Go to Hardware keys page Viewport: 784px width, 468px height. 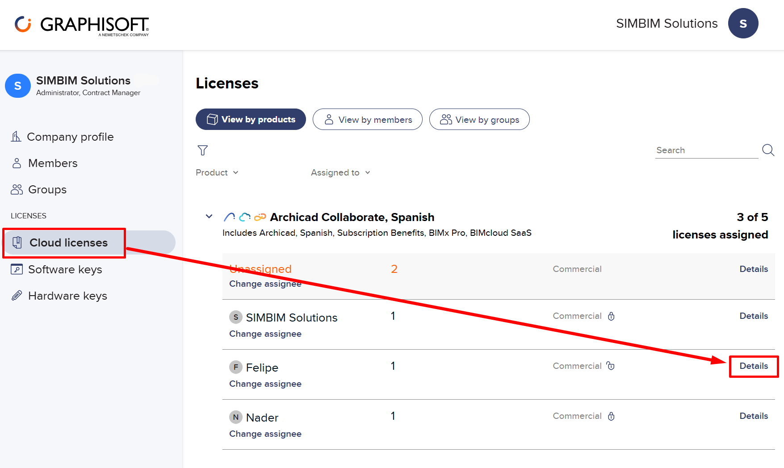pyautogui.click(x=67, y=296)
